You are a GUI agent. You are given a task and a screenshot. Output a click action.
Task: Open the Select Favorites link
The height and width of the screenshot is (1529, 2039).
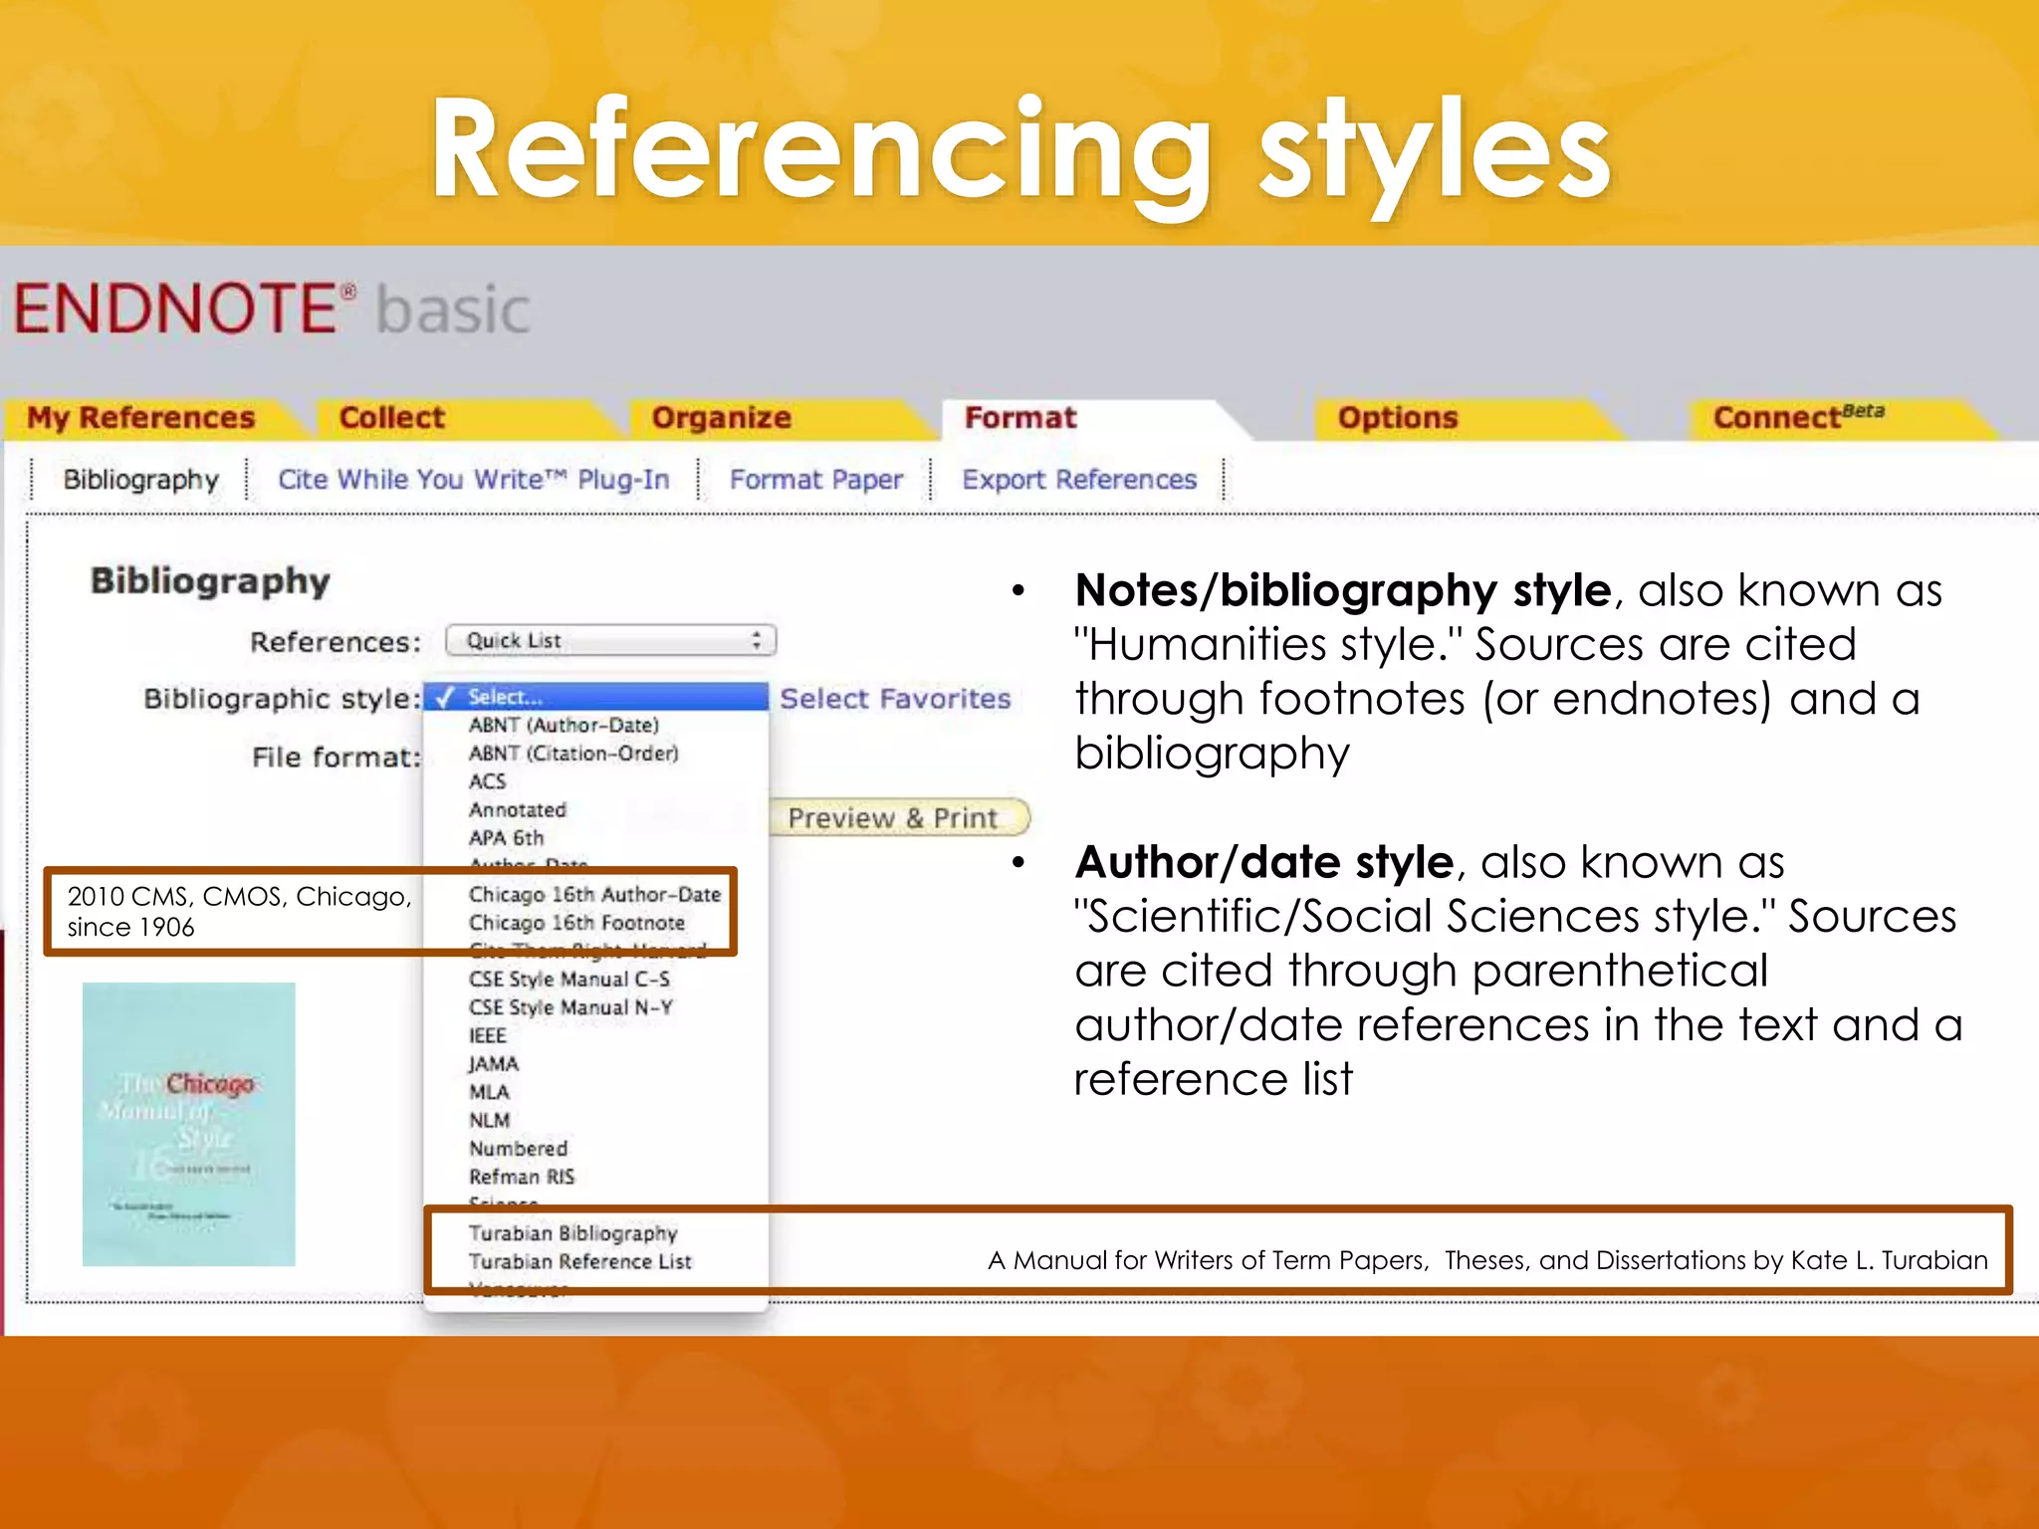point(895,699)
